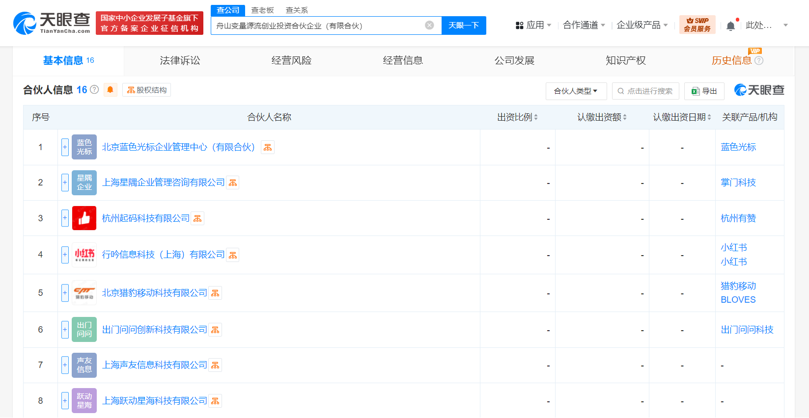This screenshot has height=418, width=809.
Task: Open equity structure icon for 北京蓝色光标企业管理中心
Action: pos(268,147)
